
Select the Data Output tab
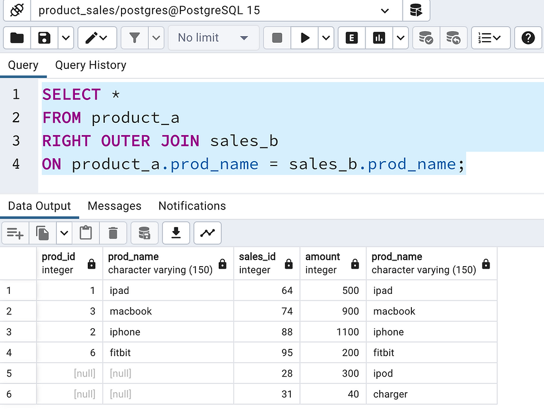pyautogui.click(x=39, y=206)
